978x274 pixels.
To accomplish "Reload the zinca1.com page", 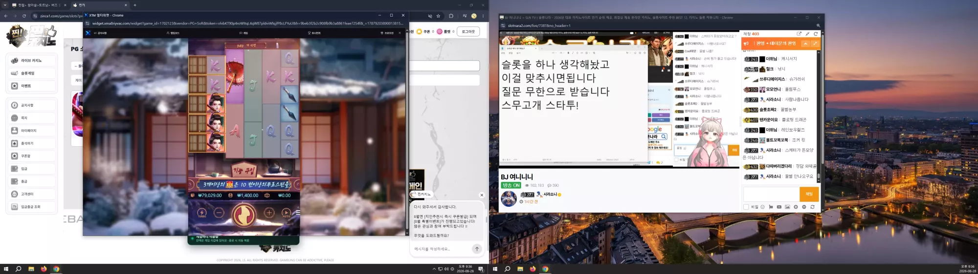I will 24,16.
